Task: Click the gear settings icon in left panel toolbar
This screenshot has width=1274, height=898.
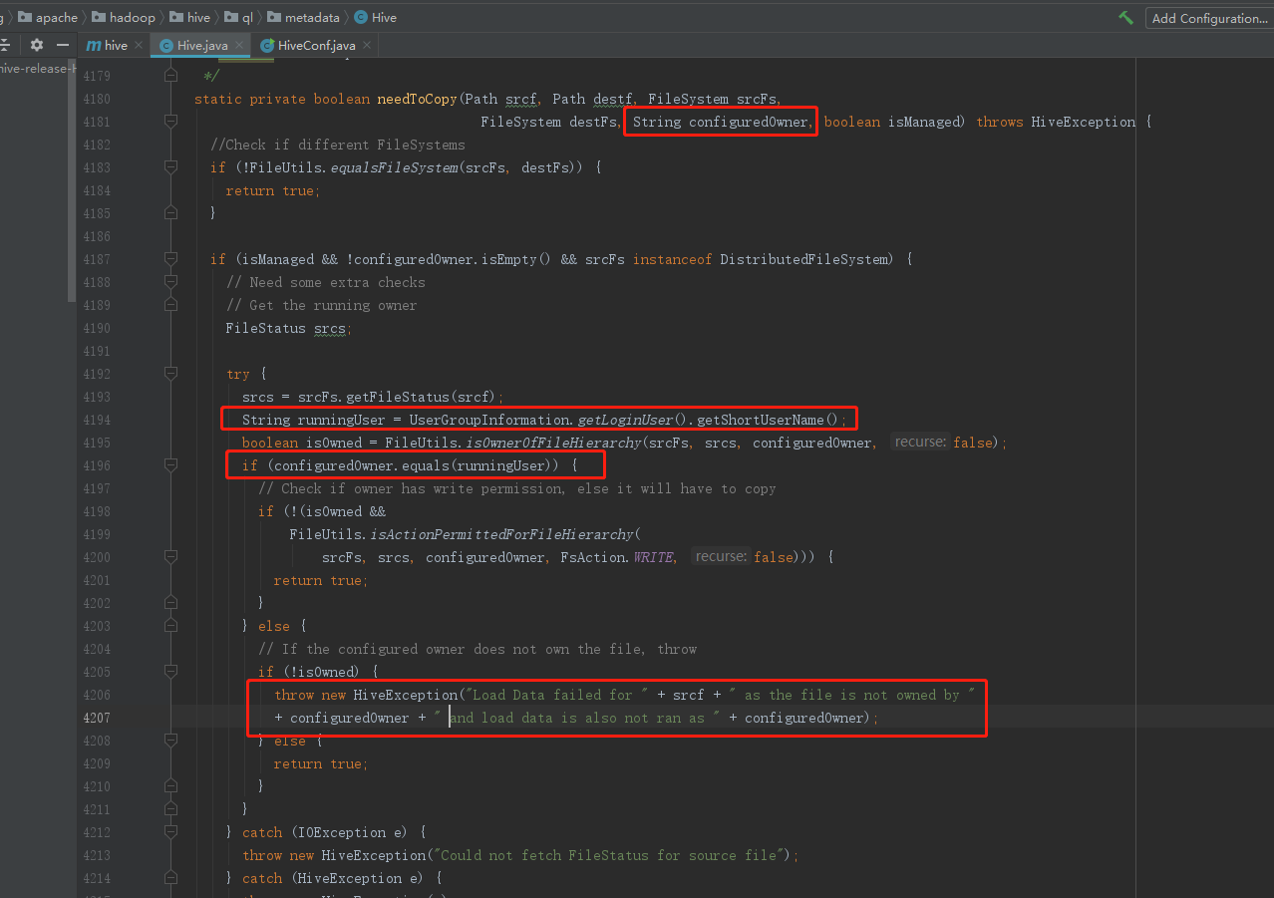Action: point(35,45)
